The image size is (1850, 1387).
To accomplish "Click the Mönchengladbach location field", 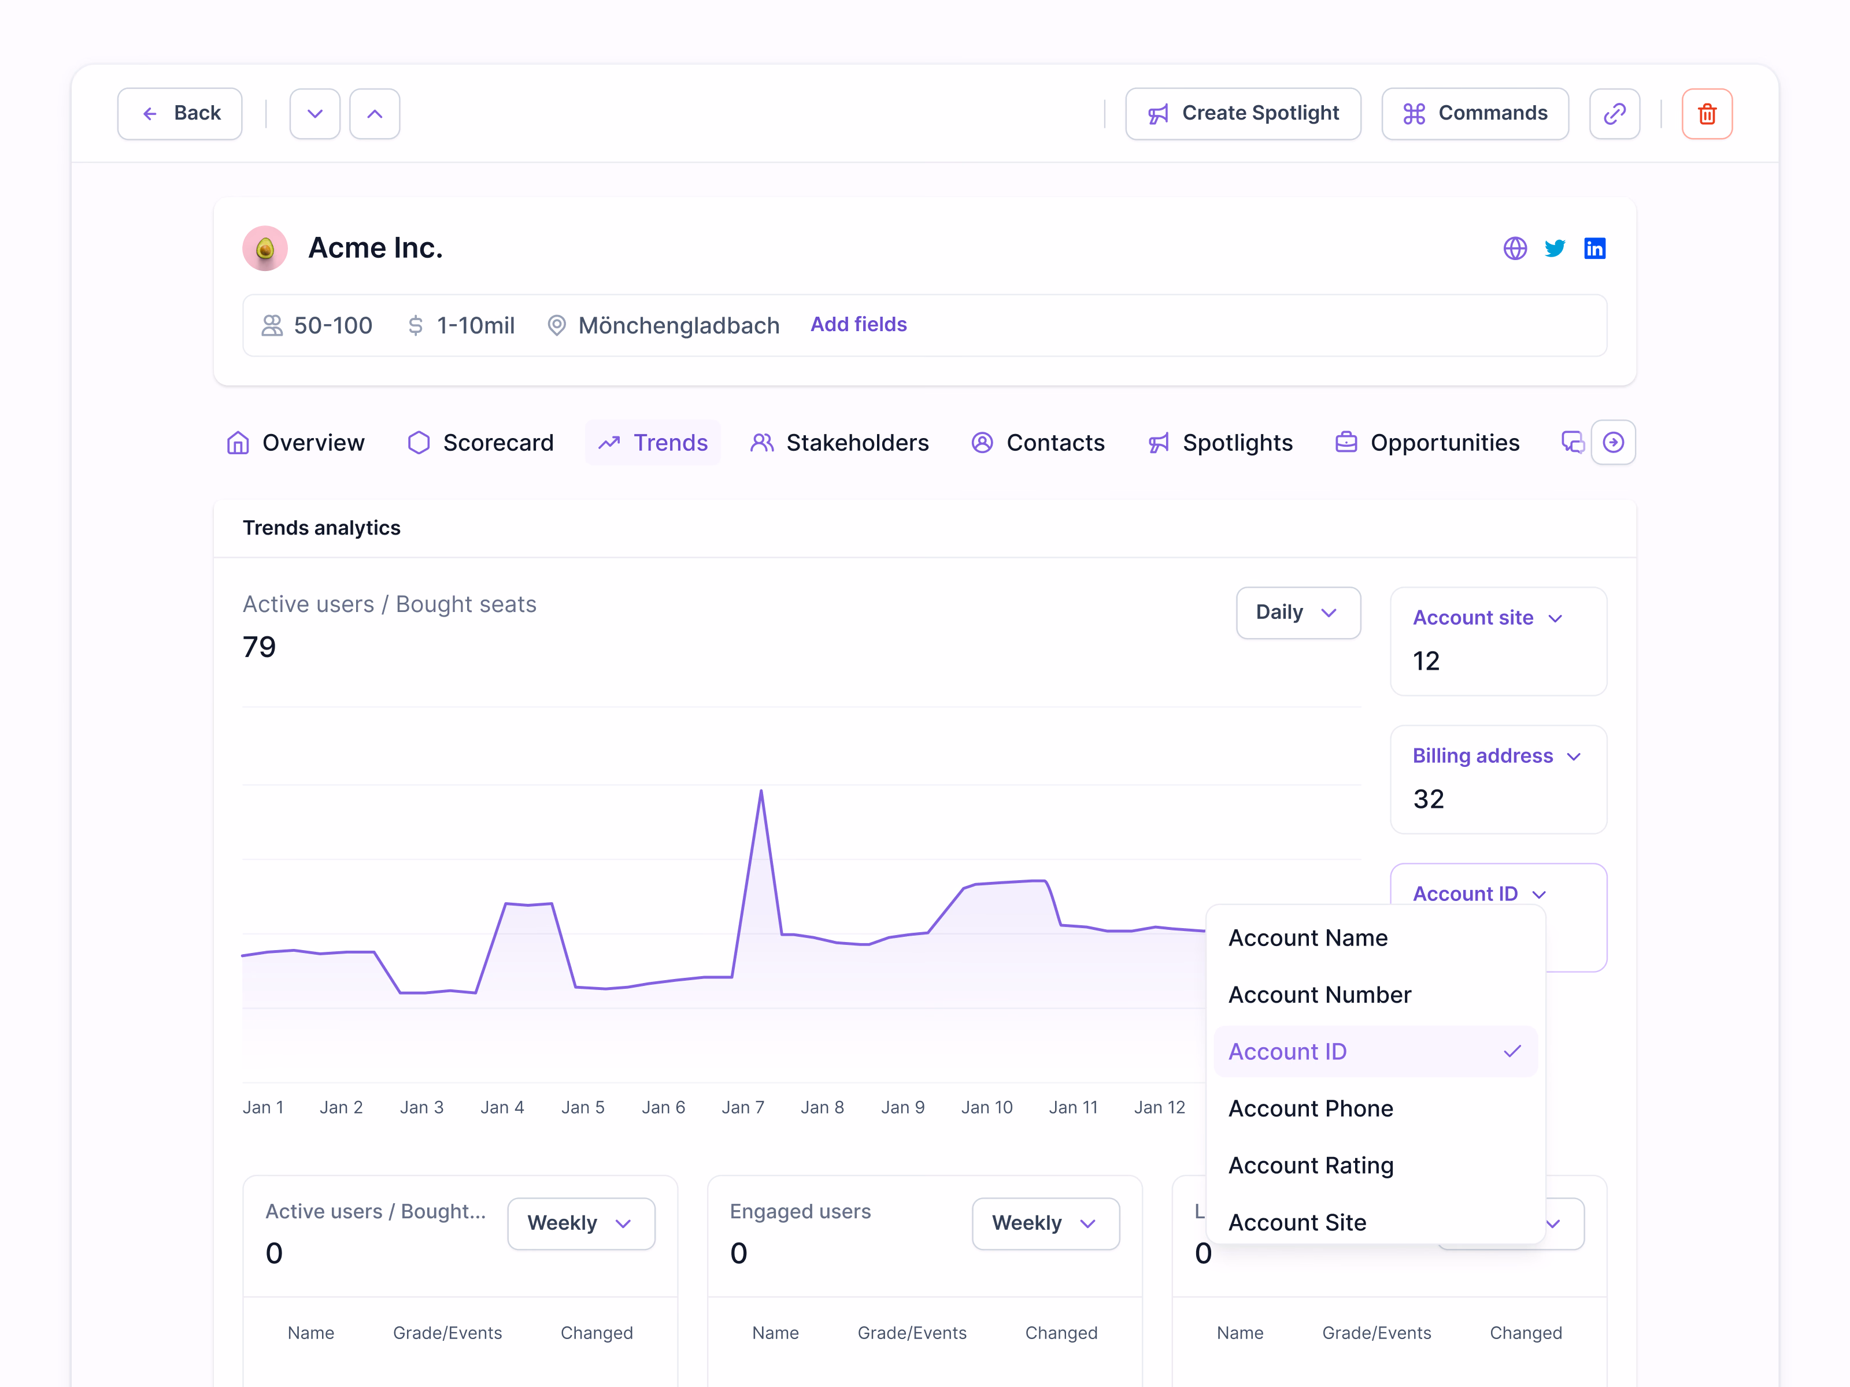I will pos(663,325).
